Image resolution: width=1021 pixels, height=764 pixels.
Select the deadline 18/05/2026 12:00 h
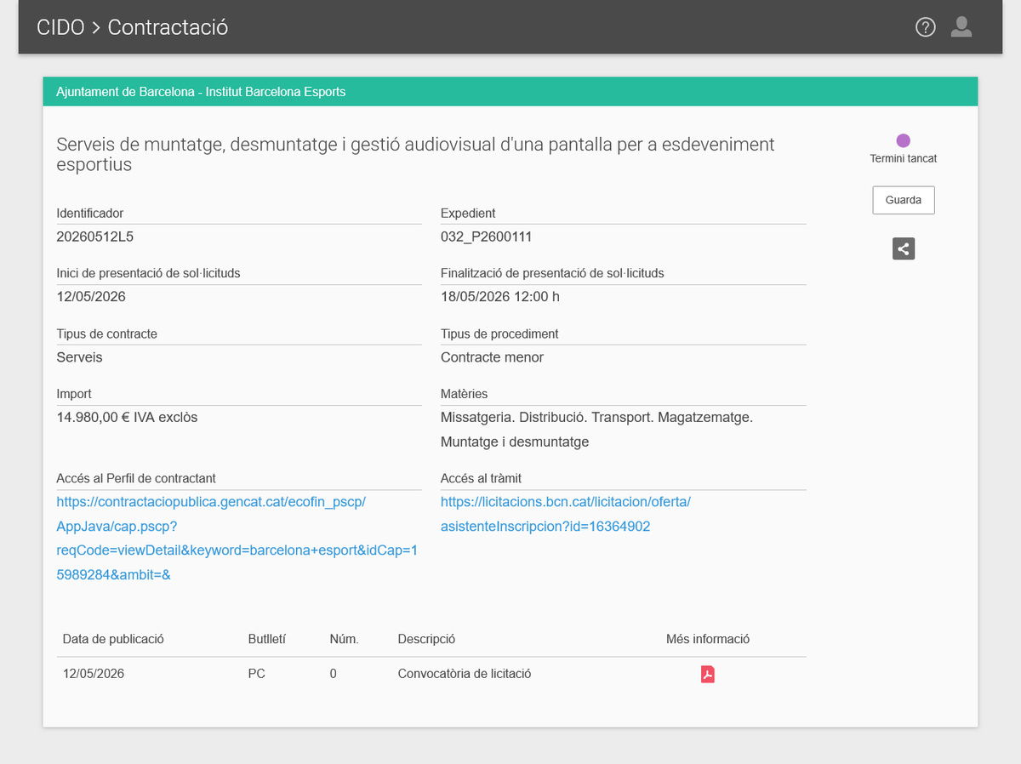[x=500, y=297]
